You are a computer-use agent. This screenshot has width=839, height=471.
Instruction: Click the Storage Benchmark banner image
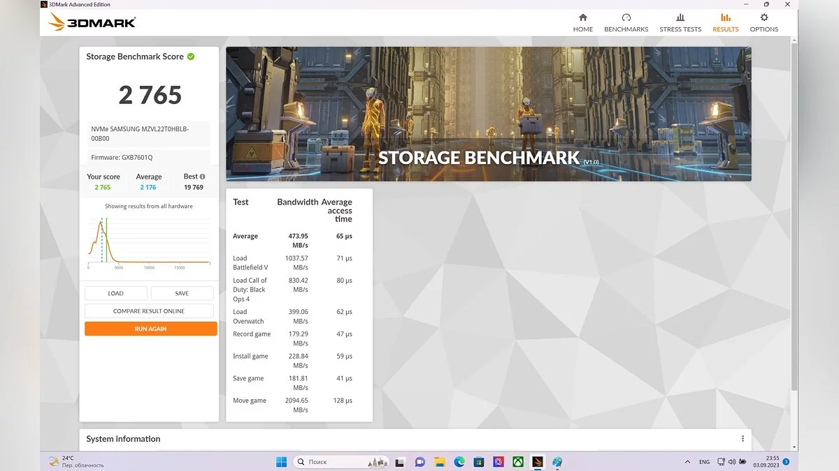click(488, 114)
